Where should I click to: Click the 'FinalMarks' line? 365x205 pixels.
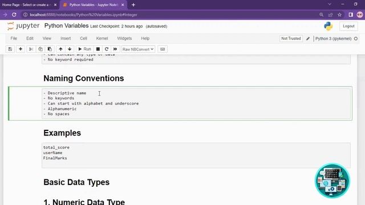55,158
